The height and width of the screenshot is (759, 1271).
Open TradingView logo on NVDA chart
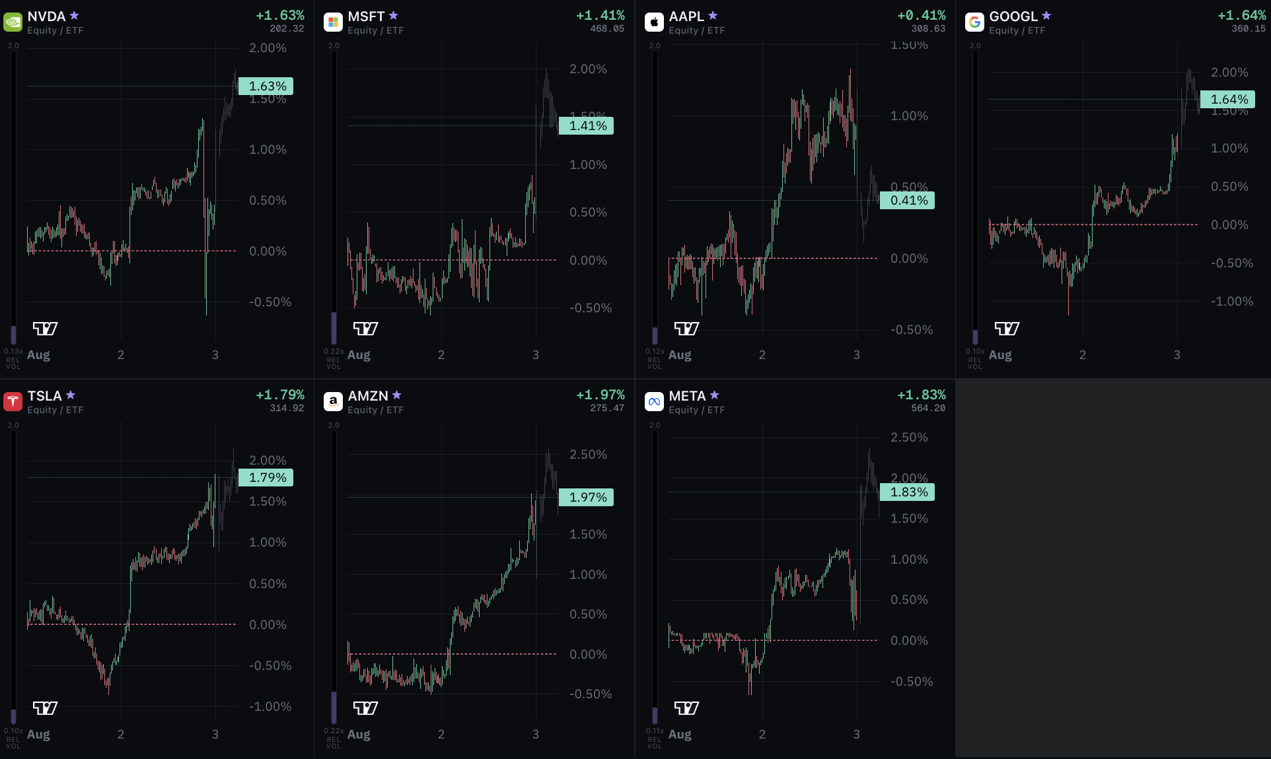[x=46, y=329]
